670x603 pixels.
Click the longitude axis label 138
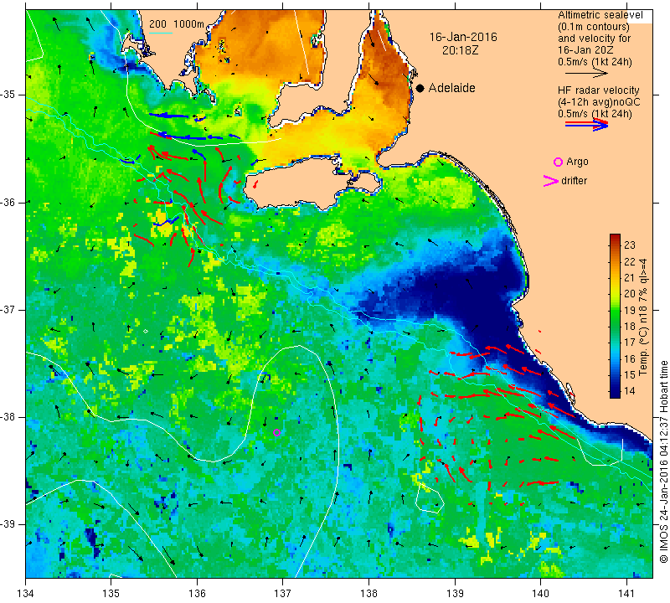pos(368,594)
